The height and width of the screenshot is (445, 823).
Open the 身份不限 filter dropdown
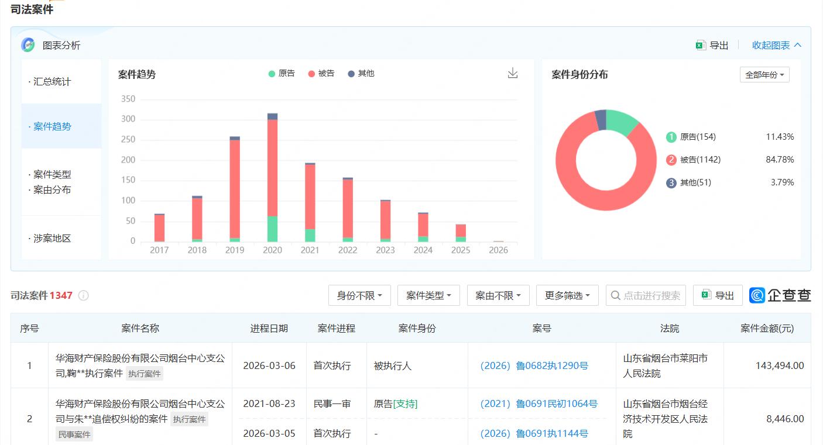click(359, 296)
